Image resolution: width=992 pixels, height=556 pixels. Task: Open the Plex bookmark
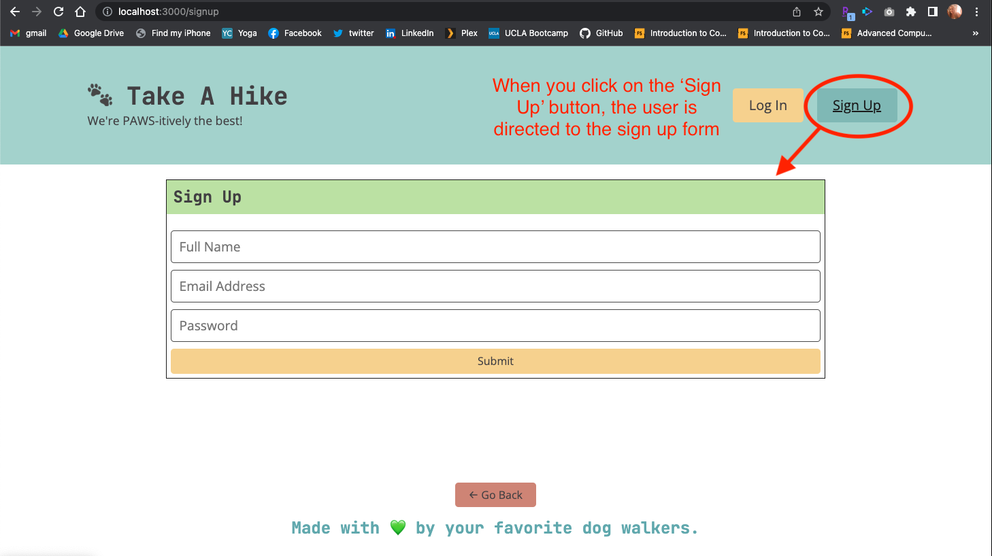tap(461, 33)
